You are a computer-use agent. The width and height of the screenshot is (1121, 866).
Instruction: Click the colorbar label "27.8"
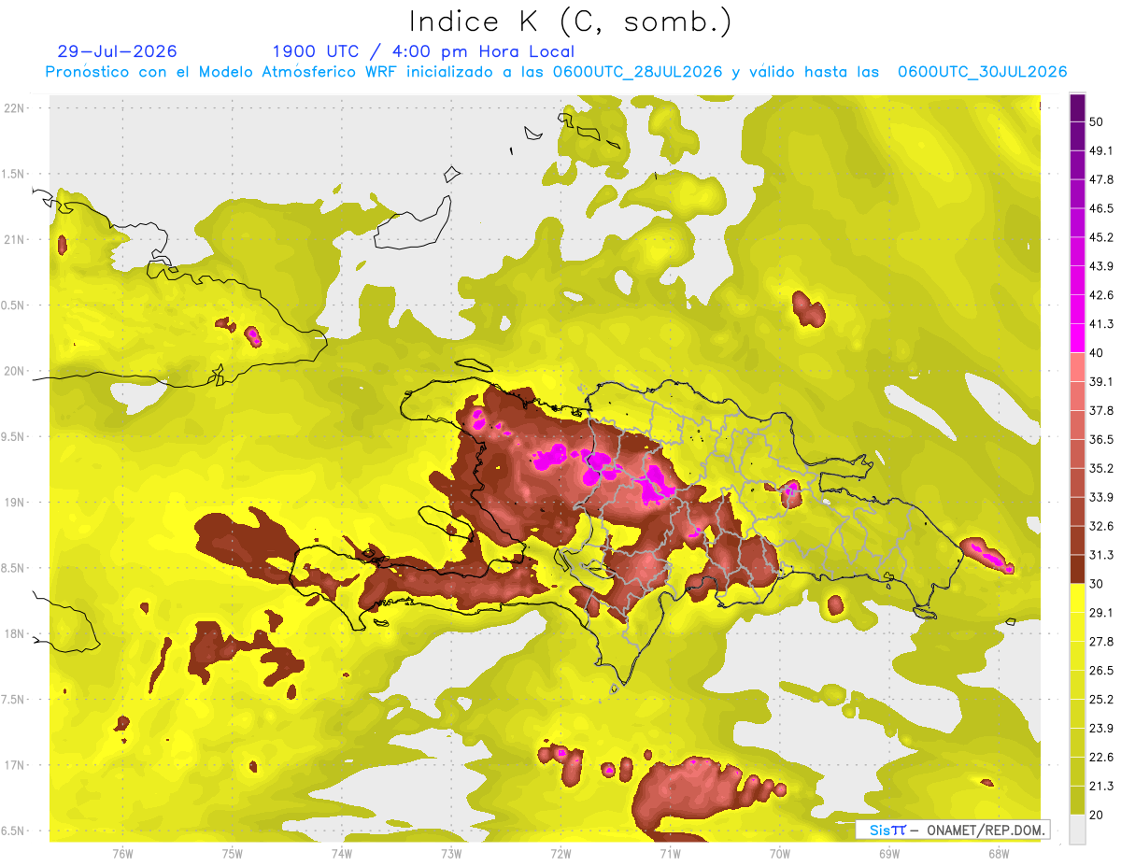click(x=1101, y=642)
